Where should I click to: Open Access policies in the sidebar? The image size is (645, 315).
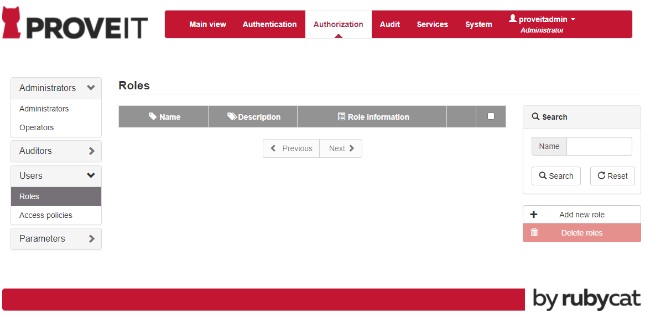click(x=46, y=215)
